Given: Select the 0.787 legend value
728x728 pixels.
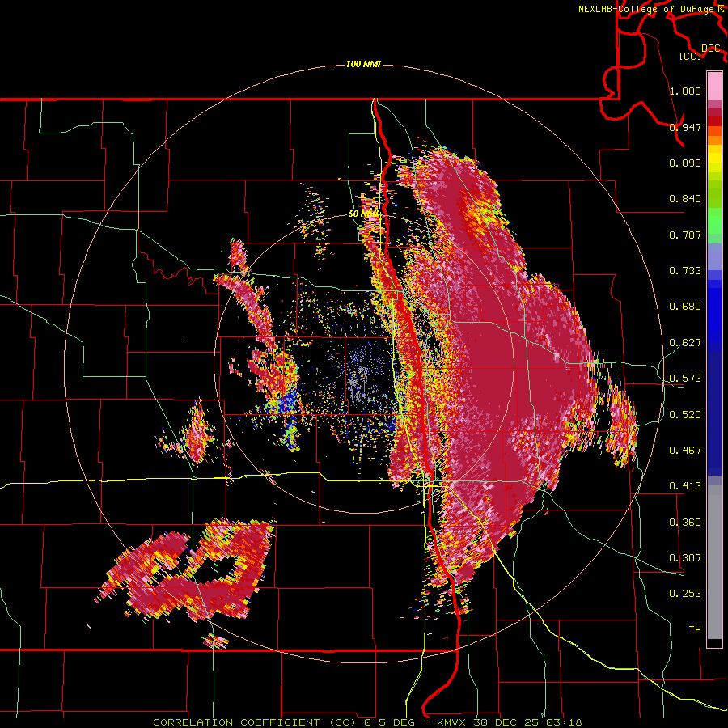Looking at the screenshot, I should (685, 235).
